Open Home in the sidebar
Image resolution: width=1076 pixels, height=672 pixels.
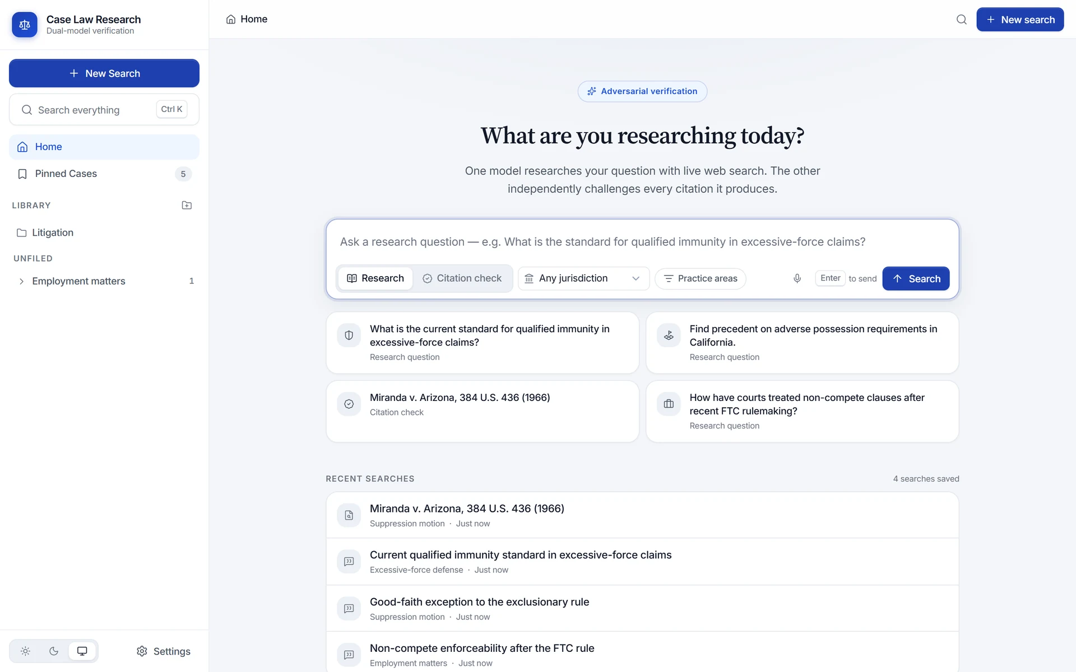(x=104, y=147)
